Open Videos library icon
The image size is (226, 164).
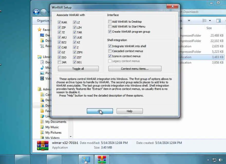tap(42, 78)
